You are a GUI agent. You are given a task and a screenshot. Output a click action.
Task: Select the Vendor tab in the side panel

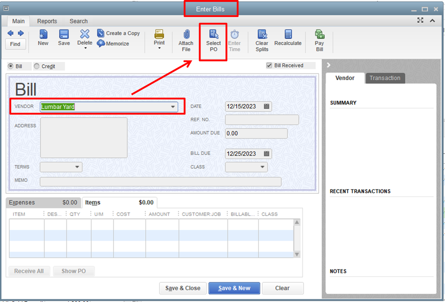tap(345, 78)
